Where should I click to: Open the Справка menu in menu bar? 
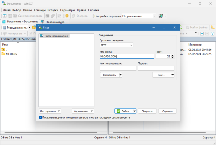[94, 10]
